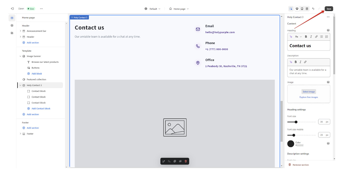Screen dimensions: 342x171
Task: Duplicate the section via floating toolbar icon
Action: pyautogui.click(x=175, y=161)
